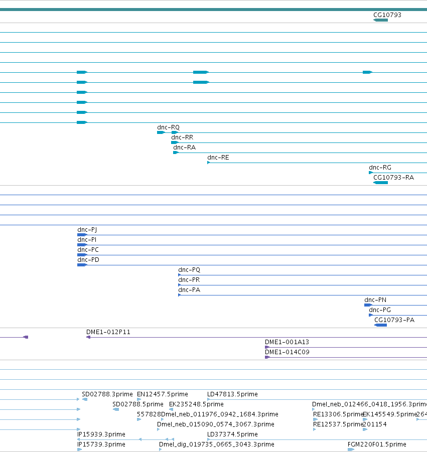
Task: Select the dnc-RG transcript label
Action: (380, 168)
